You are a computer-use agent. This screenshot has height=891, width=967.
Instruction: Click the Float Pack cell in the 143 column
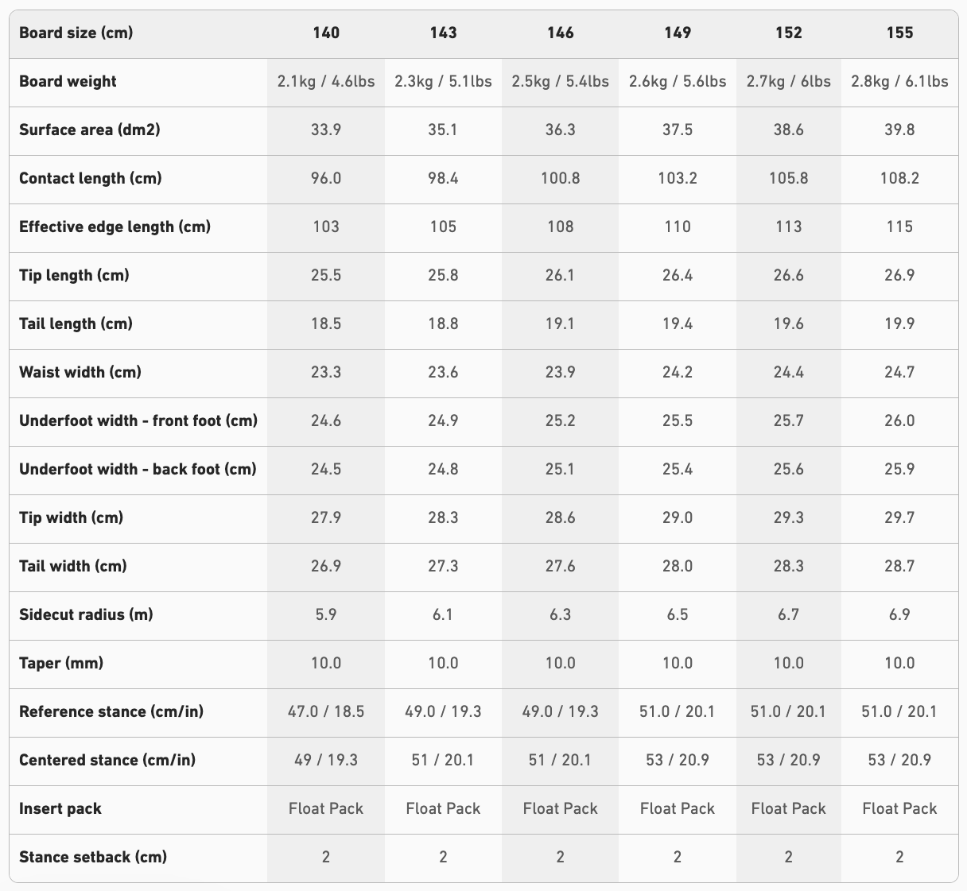coord(443,808)
